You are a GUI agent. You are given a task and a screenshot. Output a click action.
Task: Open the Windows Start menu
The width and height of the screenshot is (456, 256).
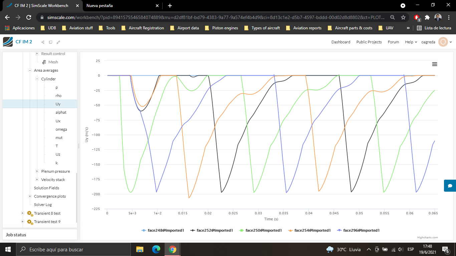tap(8, 249)
